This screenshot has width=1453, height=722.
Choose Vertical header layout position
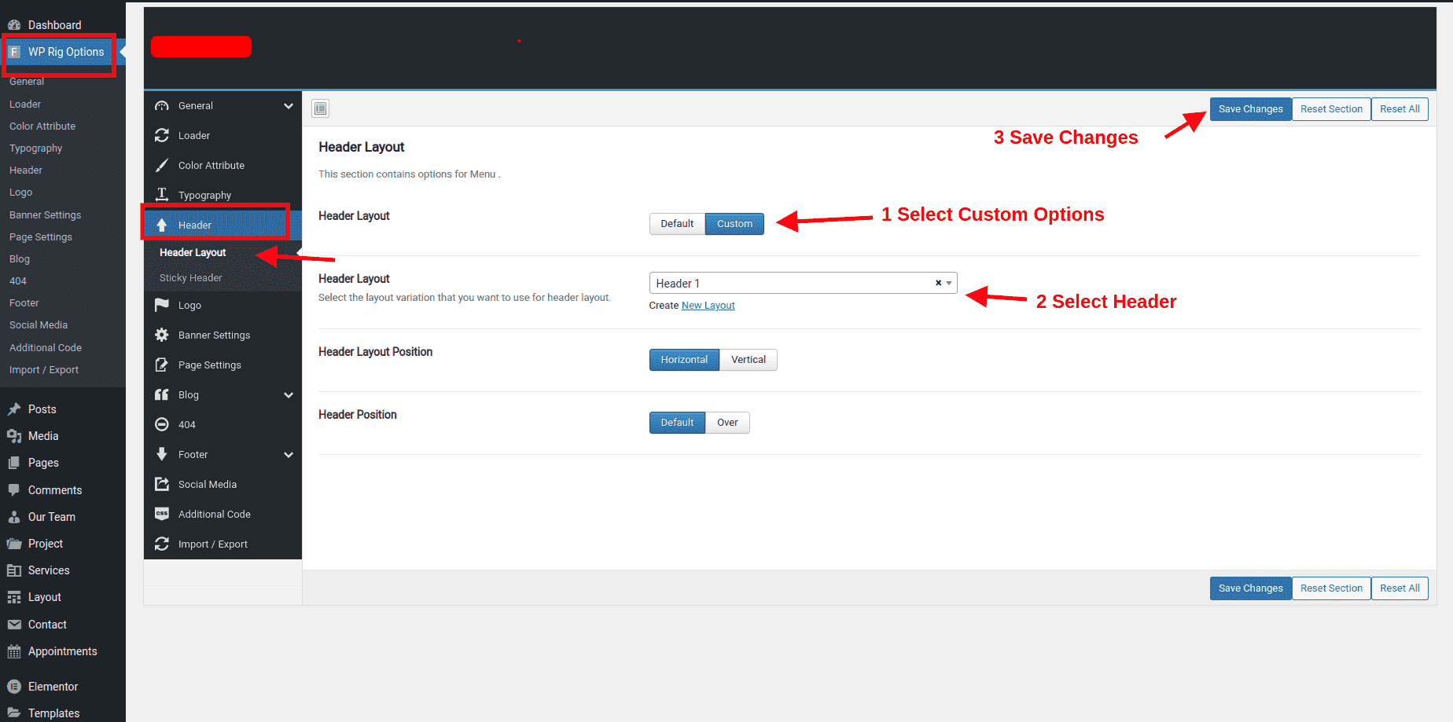pyautogui.click(x=748, y=360)
